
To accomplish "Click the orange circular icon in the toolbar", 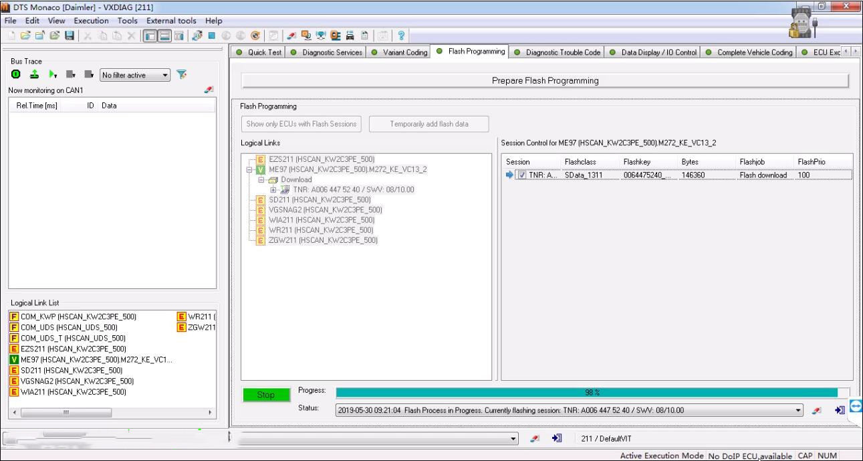I will [255, 35].
